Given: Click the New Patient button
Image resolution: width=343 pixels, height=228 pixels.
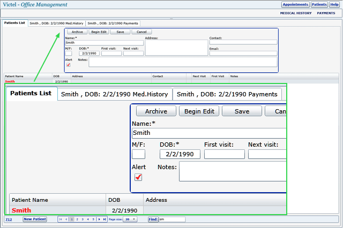Looking at the screenshot, I should click(35, 219).
